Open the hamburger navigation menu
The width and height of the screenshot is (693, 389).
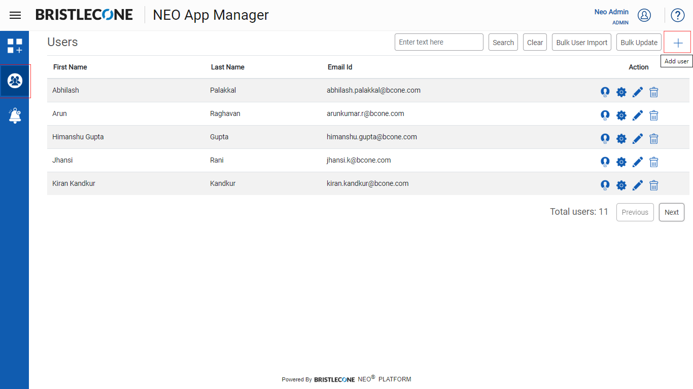click(x=15, y=15)
